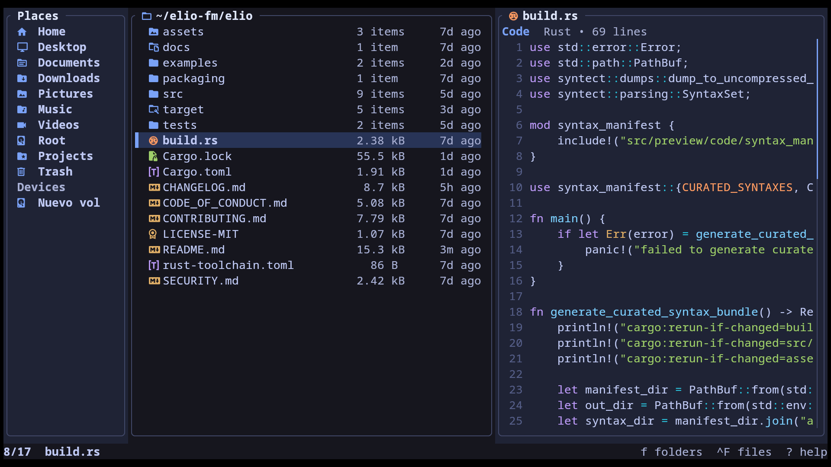
Task: Click the folder icon in path header
Action: coord(147,16)
